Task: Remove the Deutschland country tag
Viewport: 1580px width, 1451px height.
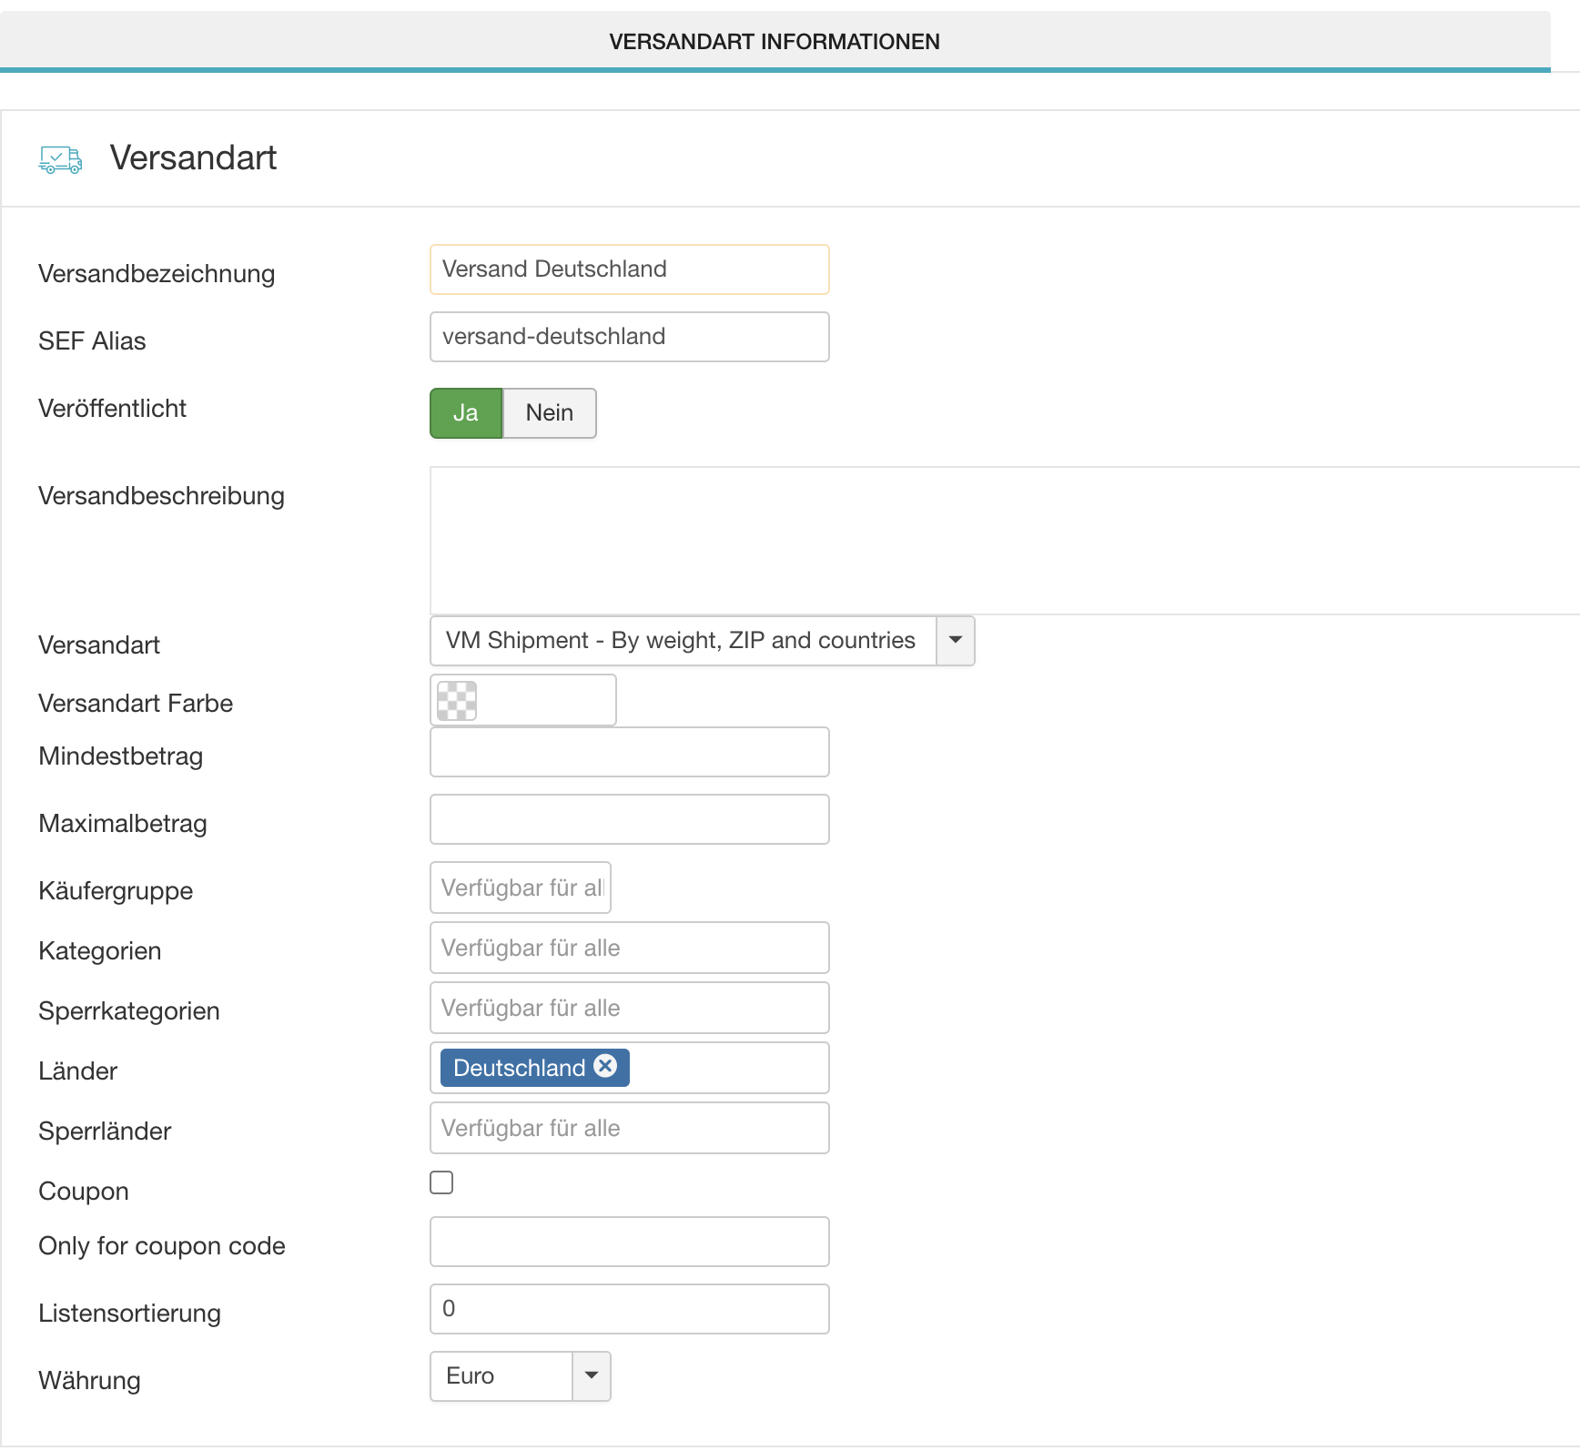Action: (605, 1066)
